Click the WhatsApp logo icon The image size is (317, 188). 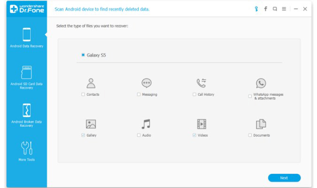[261, 83]
